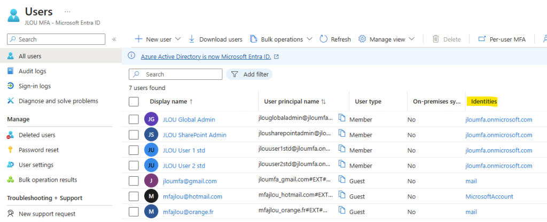This screenshot has height=222, width=547.
Task: Click the users list Search box
Action: (x=175, y=75)
